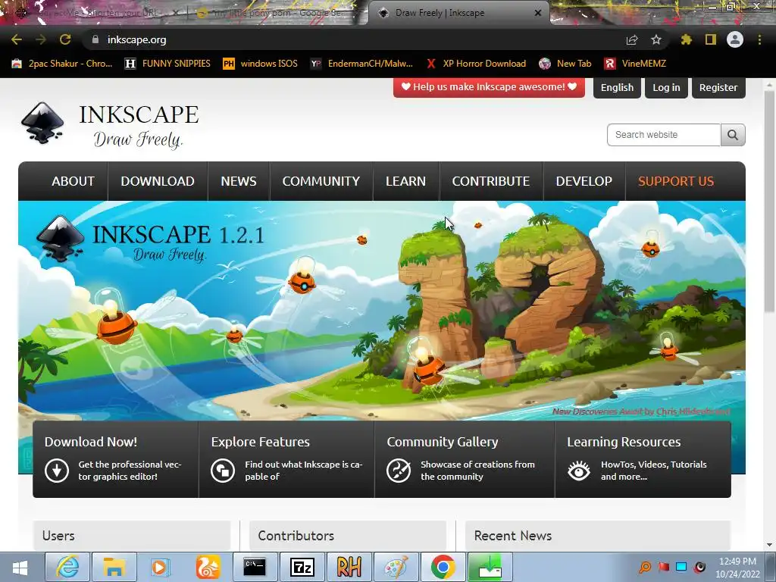Click Chrome icon in taskbar
Image resolution: width=776 pixels, height=582 pixels.
pos(443,567)
